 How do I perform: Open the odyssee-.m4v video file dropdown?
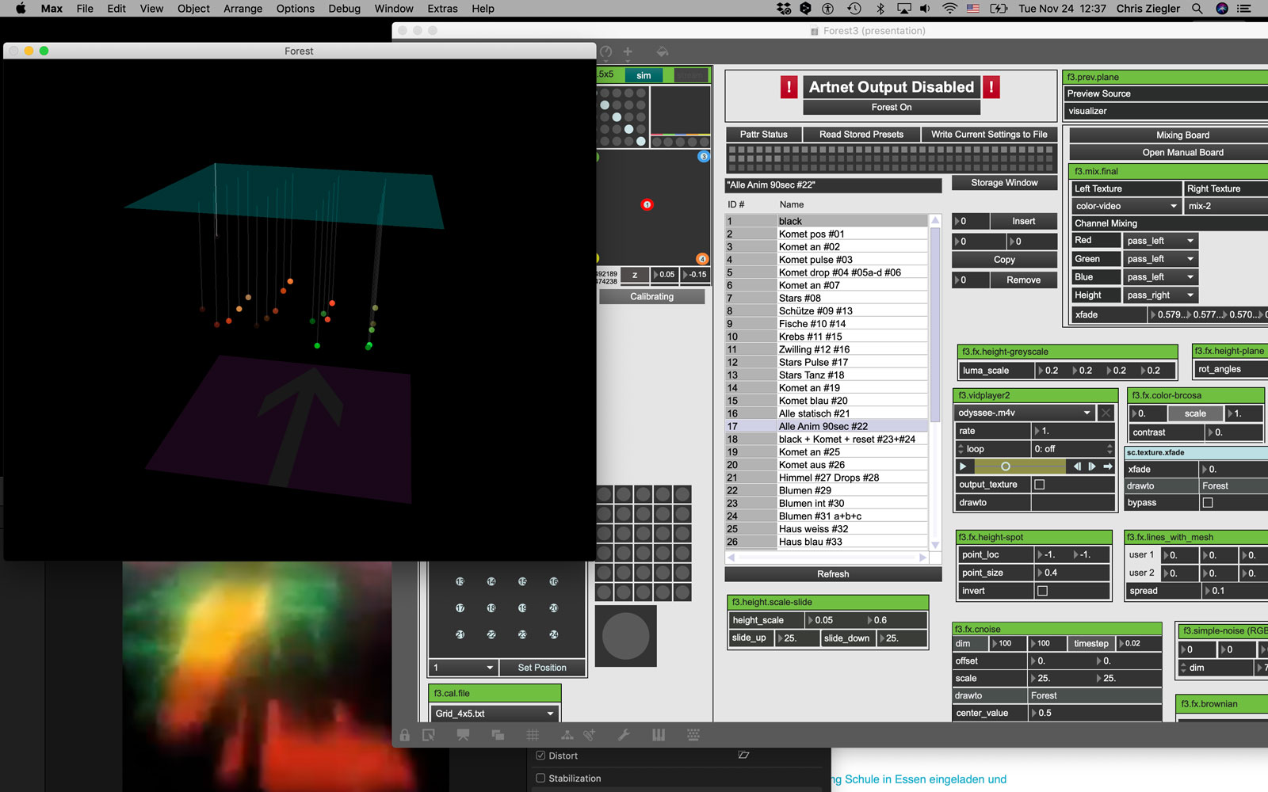[1025, 413]
